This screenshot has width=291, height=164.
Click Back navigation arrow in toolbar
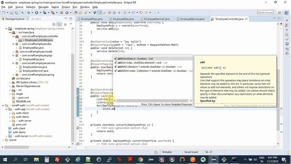coord(146,13)
